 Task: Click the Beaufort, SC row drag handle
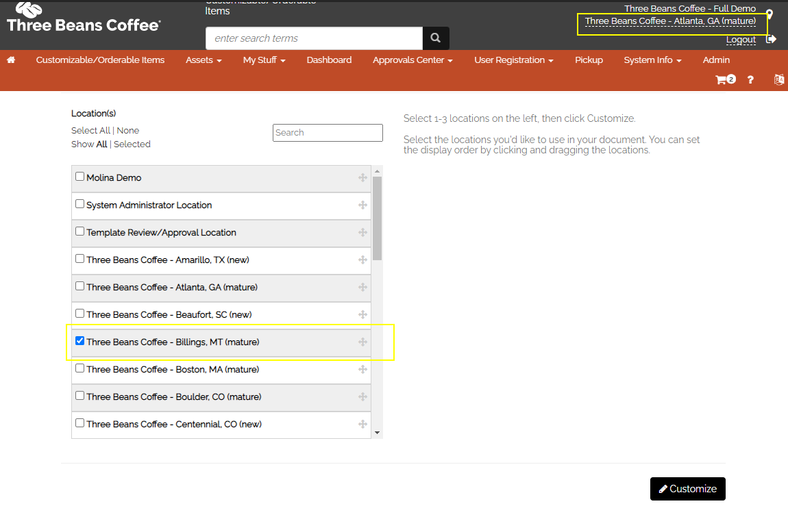coord(363,315)
